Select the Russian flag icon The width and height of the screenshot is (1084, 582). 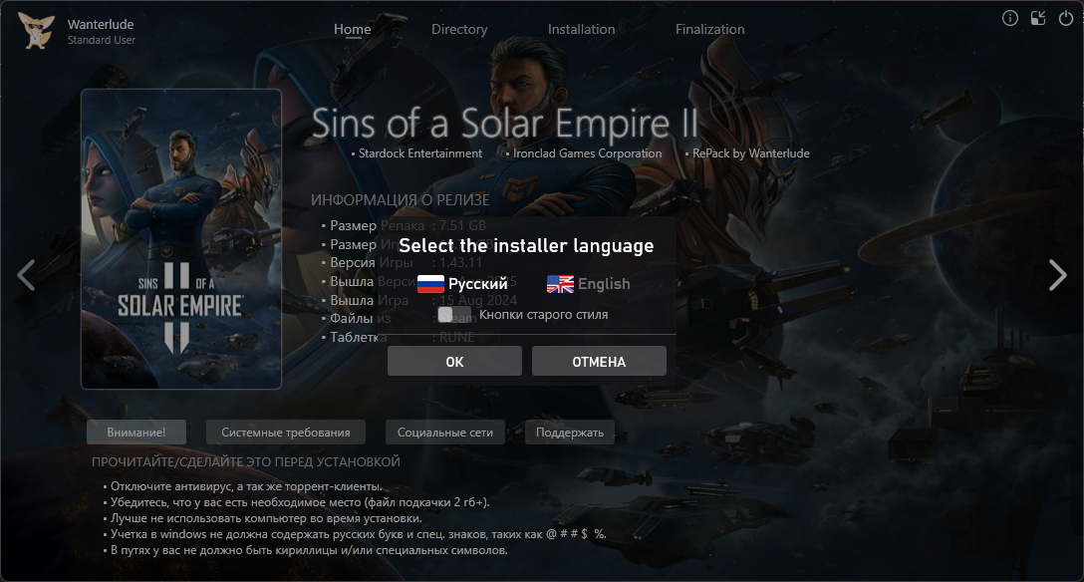pos(430,284)
